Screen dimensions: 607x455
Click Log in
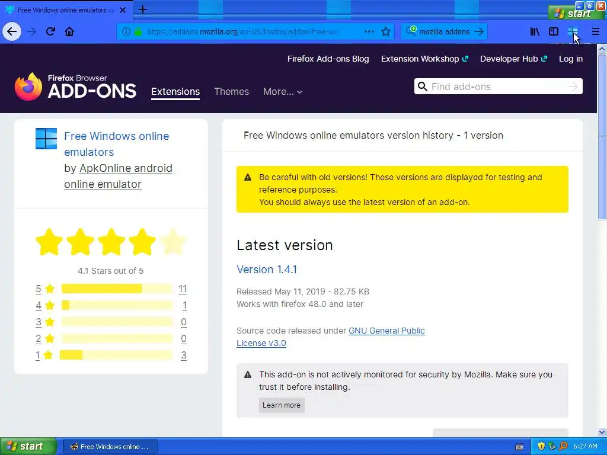[571, 59]
